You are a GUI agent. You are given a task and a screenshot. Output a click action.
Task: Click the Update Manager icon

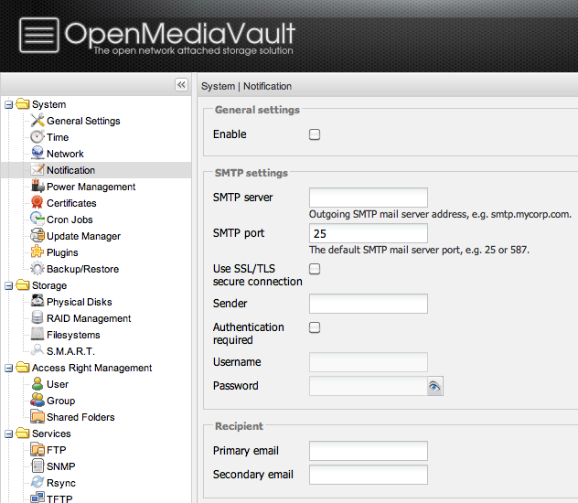pos(37,236)
